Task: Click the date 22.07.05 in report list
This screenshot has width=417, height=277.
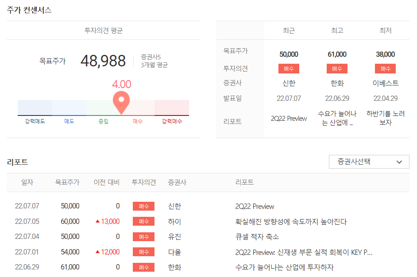Action: point(27,221)
